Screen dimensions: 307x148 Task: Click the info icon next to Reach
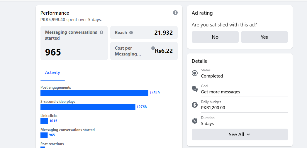131,33
